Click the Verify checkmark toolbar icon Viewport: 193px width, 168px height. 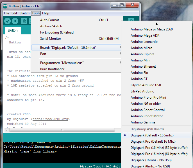point(7,21)
